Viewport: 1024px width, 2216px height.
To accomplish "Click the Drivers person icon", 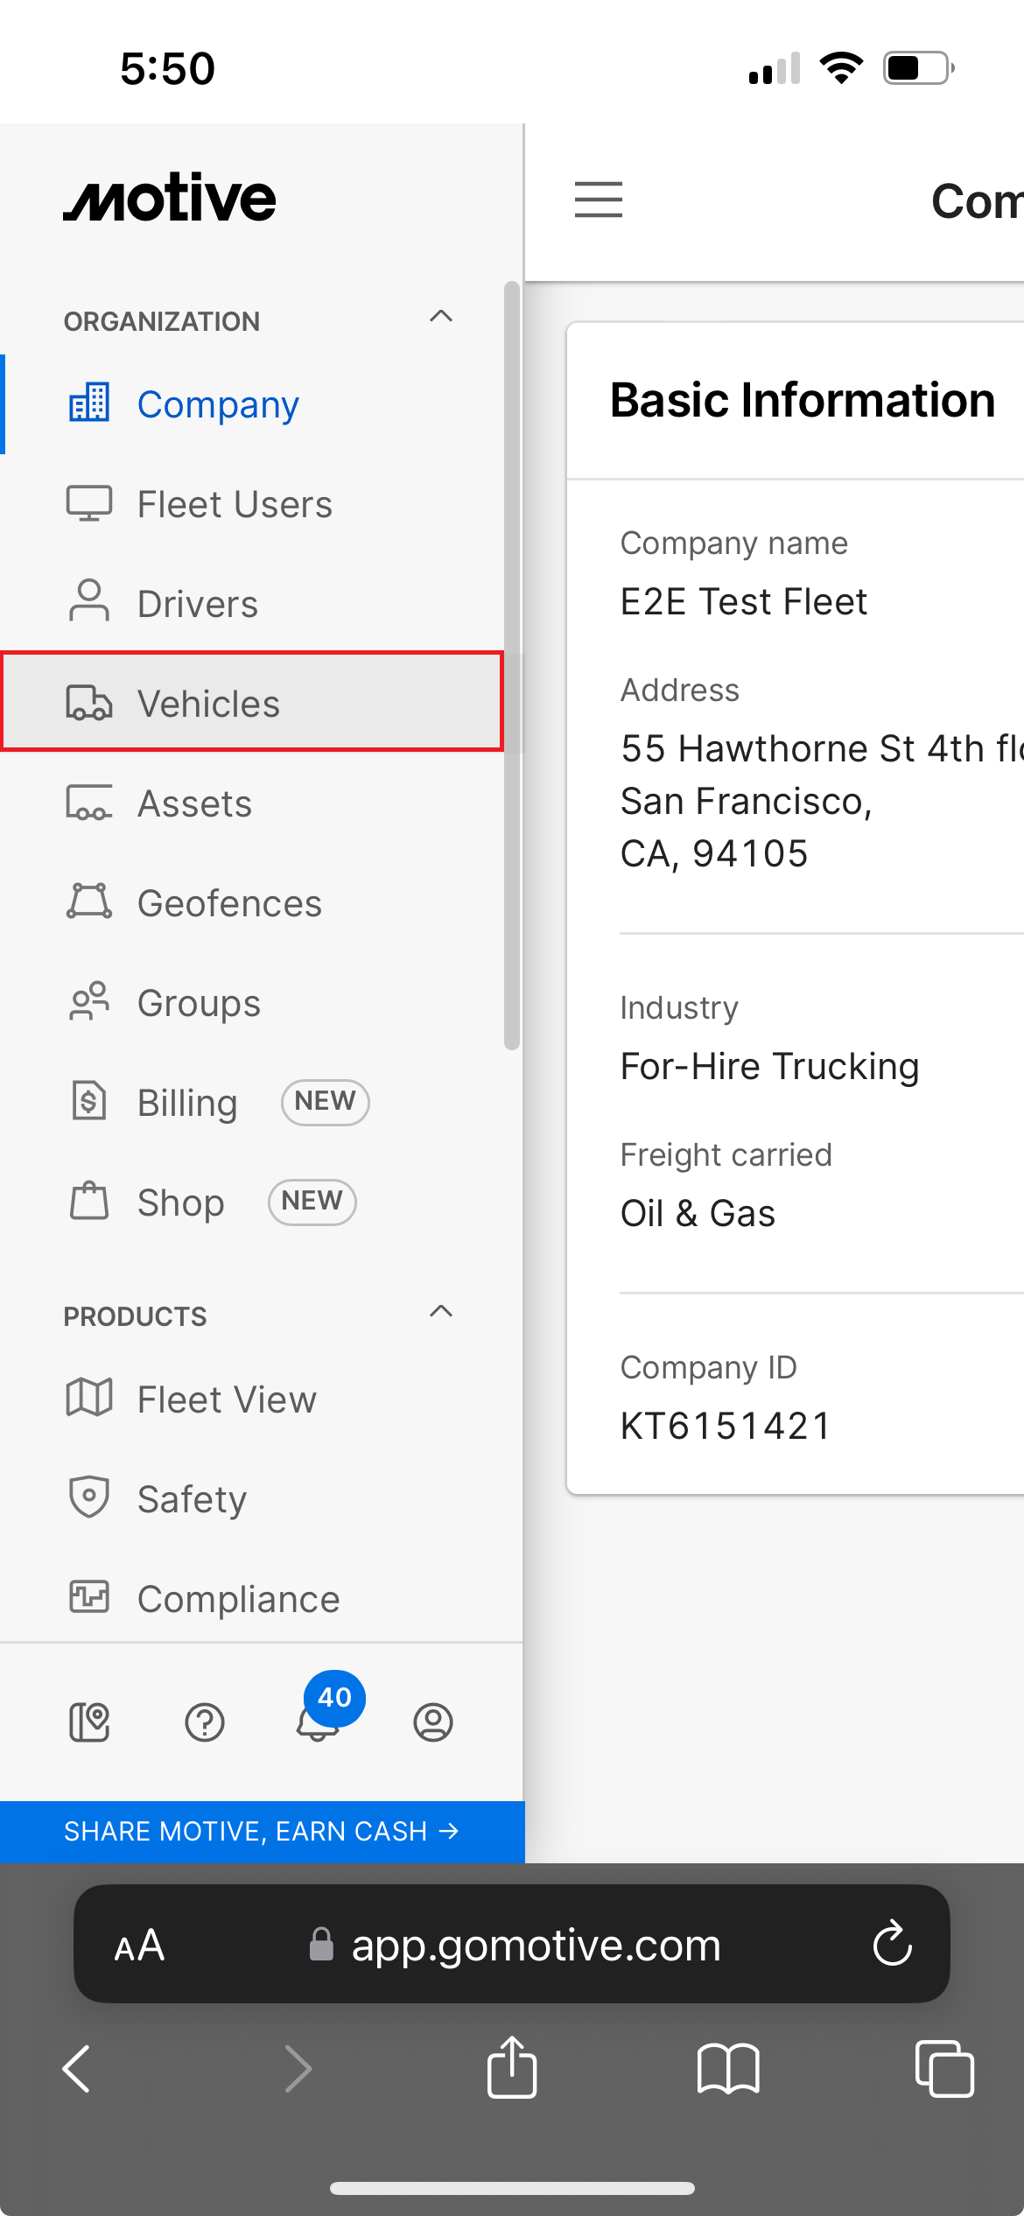I will pos(89,602).
